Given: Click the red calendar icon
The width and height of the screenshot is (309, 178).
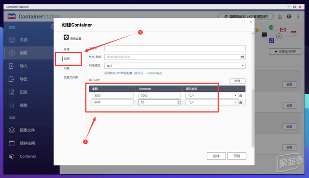Looking at the screenshot, I should click(x=294, y=33).
